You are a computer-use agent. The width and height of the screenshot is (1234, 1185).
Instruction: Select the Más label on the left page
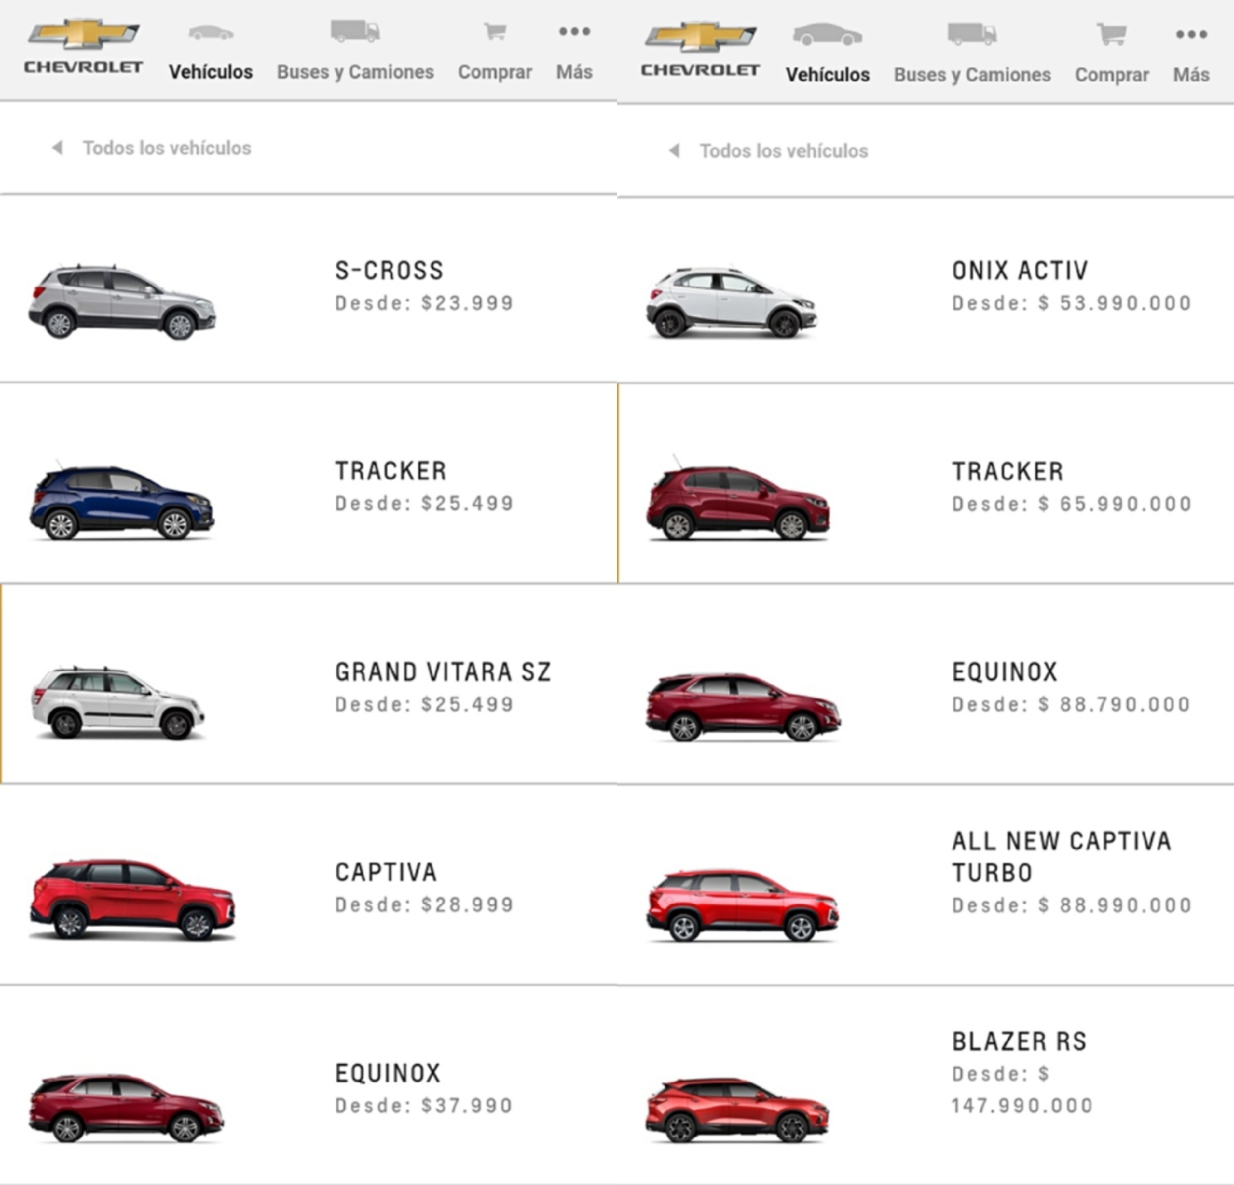(575, 72)
